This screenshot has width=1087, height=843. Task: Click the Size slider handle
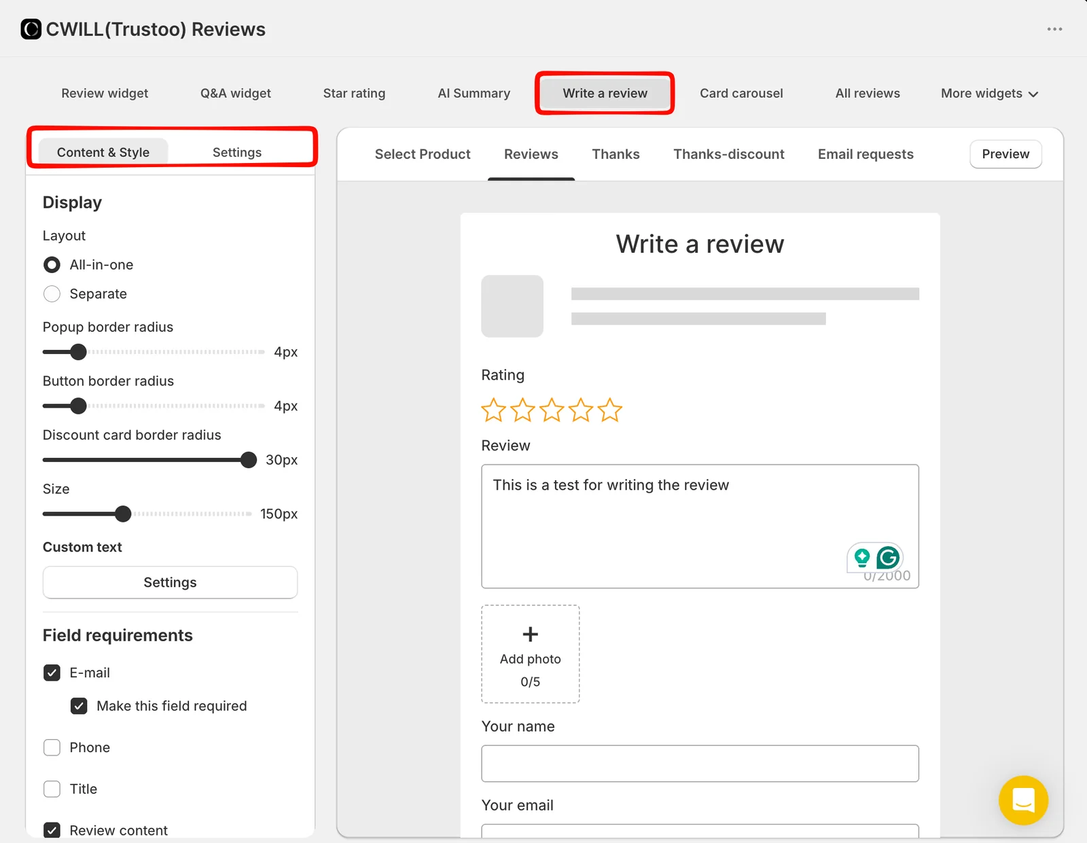tap(123, 514)
